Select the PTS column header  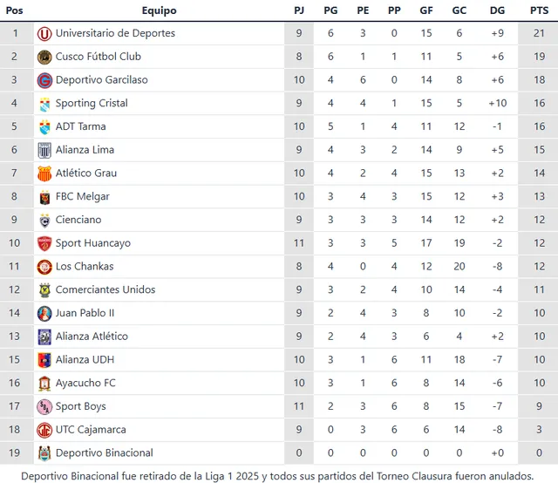click(x=539, y=10)
